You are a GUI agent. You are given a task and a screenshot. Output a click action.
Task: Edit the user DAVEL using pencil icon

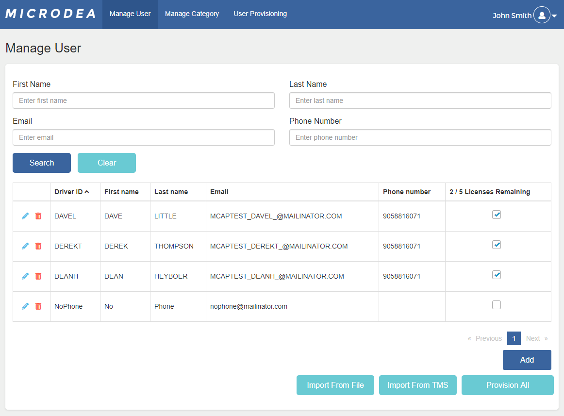(25, 216)
